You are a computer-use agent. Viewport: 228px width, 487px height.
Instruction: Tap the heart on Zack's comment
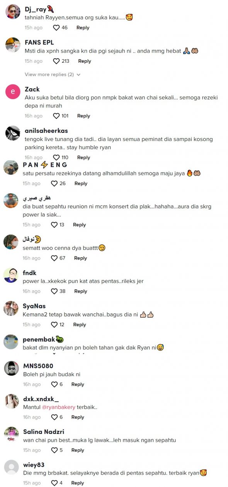[56, 116]
